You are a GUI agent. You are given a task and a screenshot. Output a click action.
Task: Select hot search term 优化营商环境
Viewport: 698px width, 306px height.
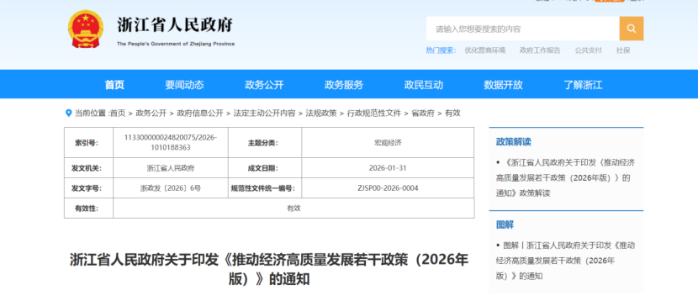484,50
